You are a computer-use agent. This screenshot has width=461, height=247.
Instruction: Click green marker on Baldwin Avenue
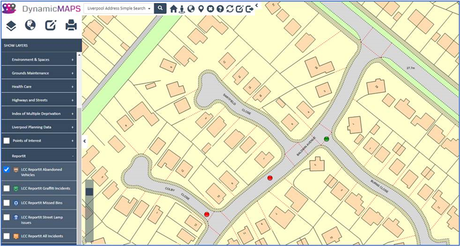(327, 139)
